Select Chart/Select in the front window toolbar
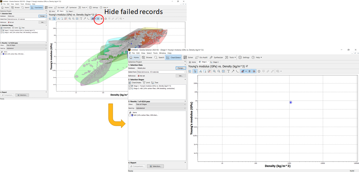359x172 pixels. coord(174,57)
